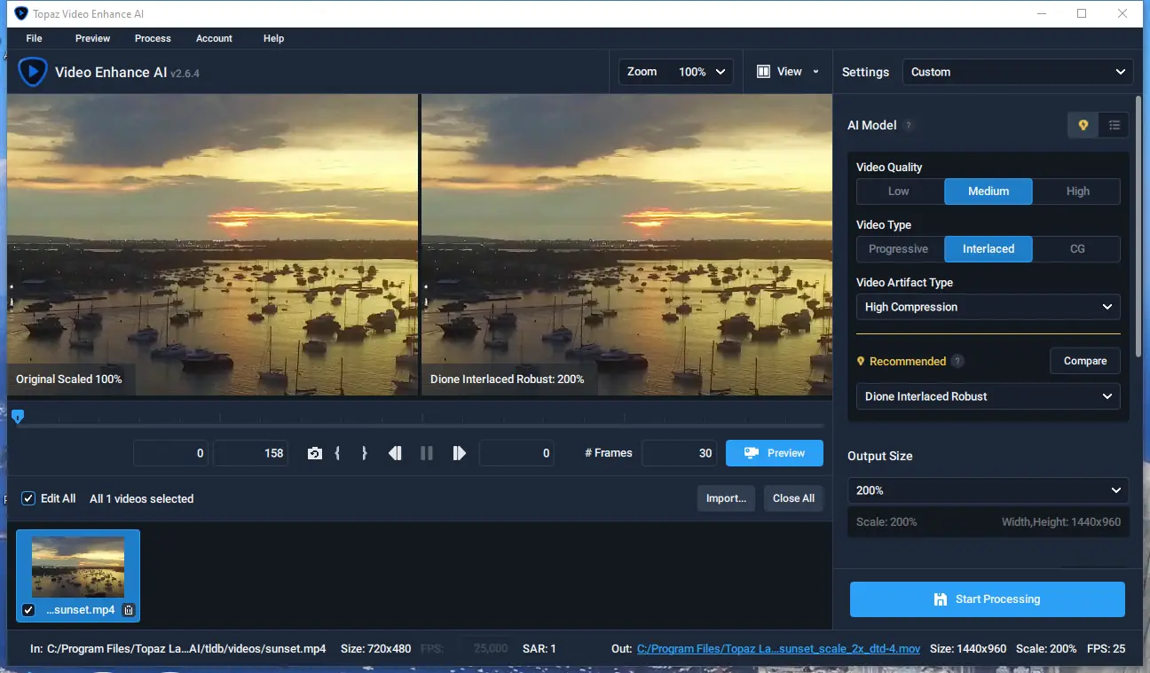Uncheck the sunset.mp4 video checkbox

click(x=28, y=609)
